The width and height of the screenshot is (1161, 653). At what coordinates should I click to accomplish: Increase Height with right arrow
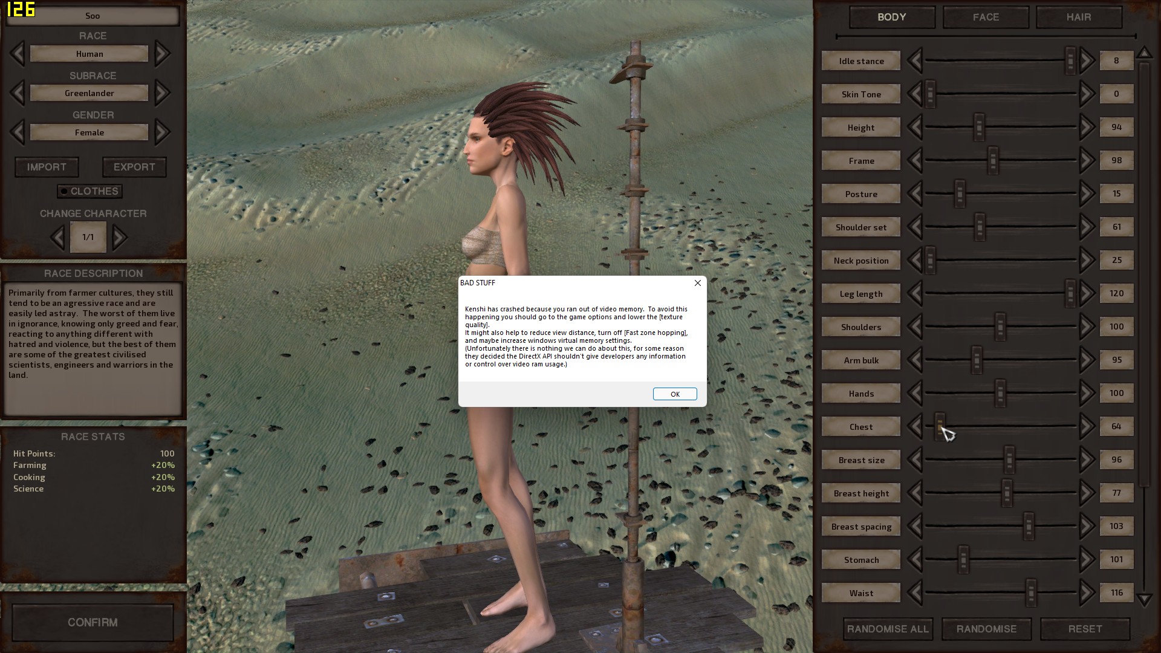click(1087, 127)
